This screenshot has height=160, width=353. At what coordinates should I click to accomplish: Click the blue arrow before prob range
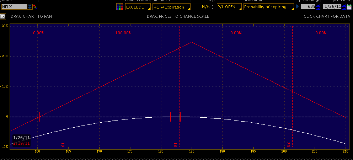(x=297, y=7)
